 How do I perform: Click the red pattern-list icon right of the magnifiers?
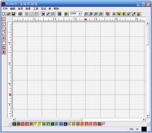pos(107,14)
